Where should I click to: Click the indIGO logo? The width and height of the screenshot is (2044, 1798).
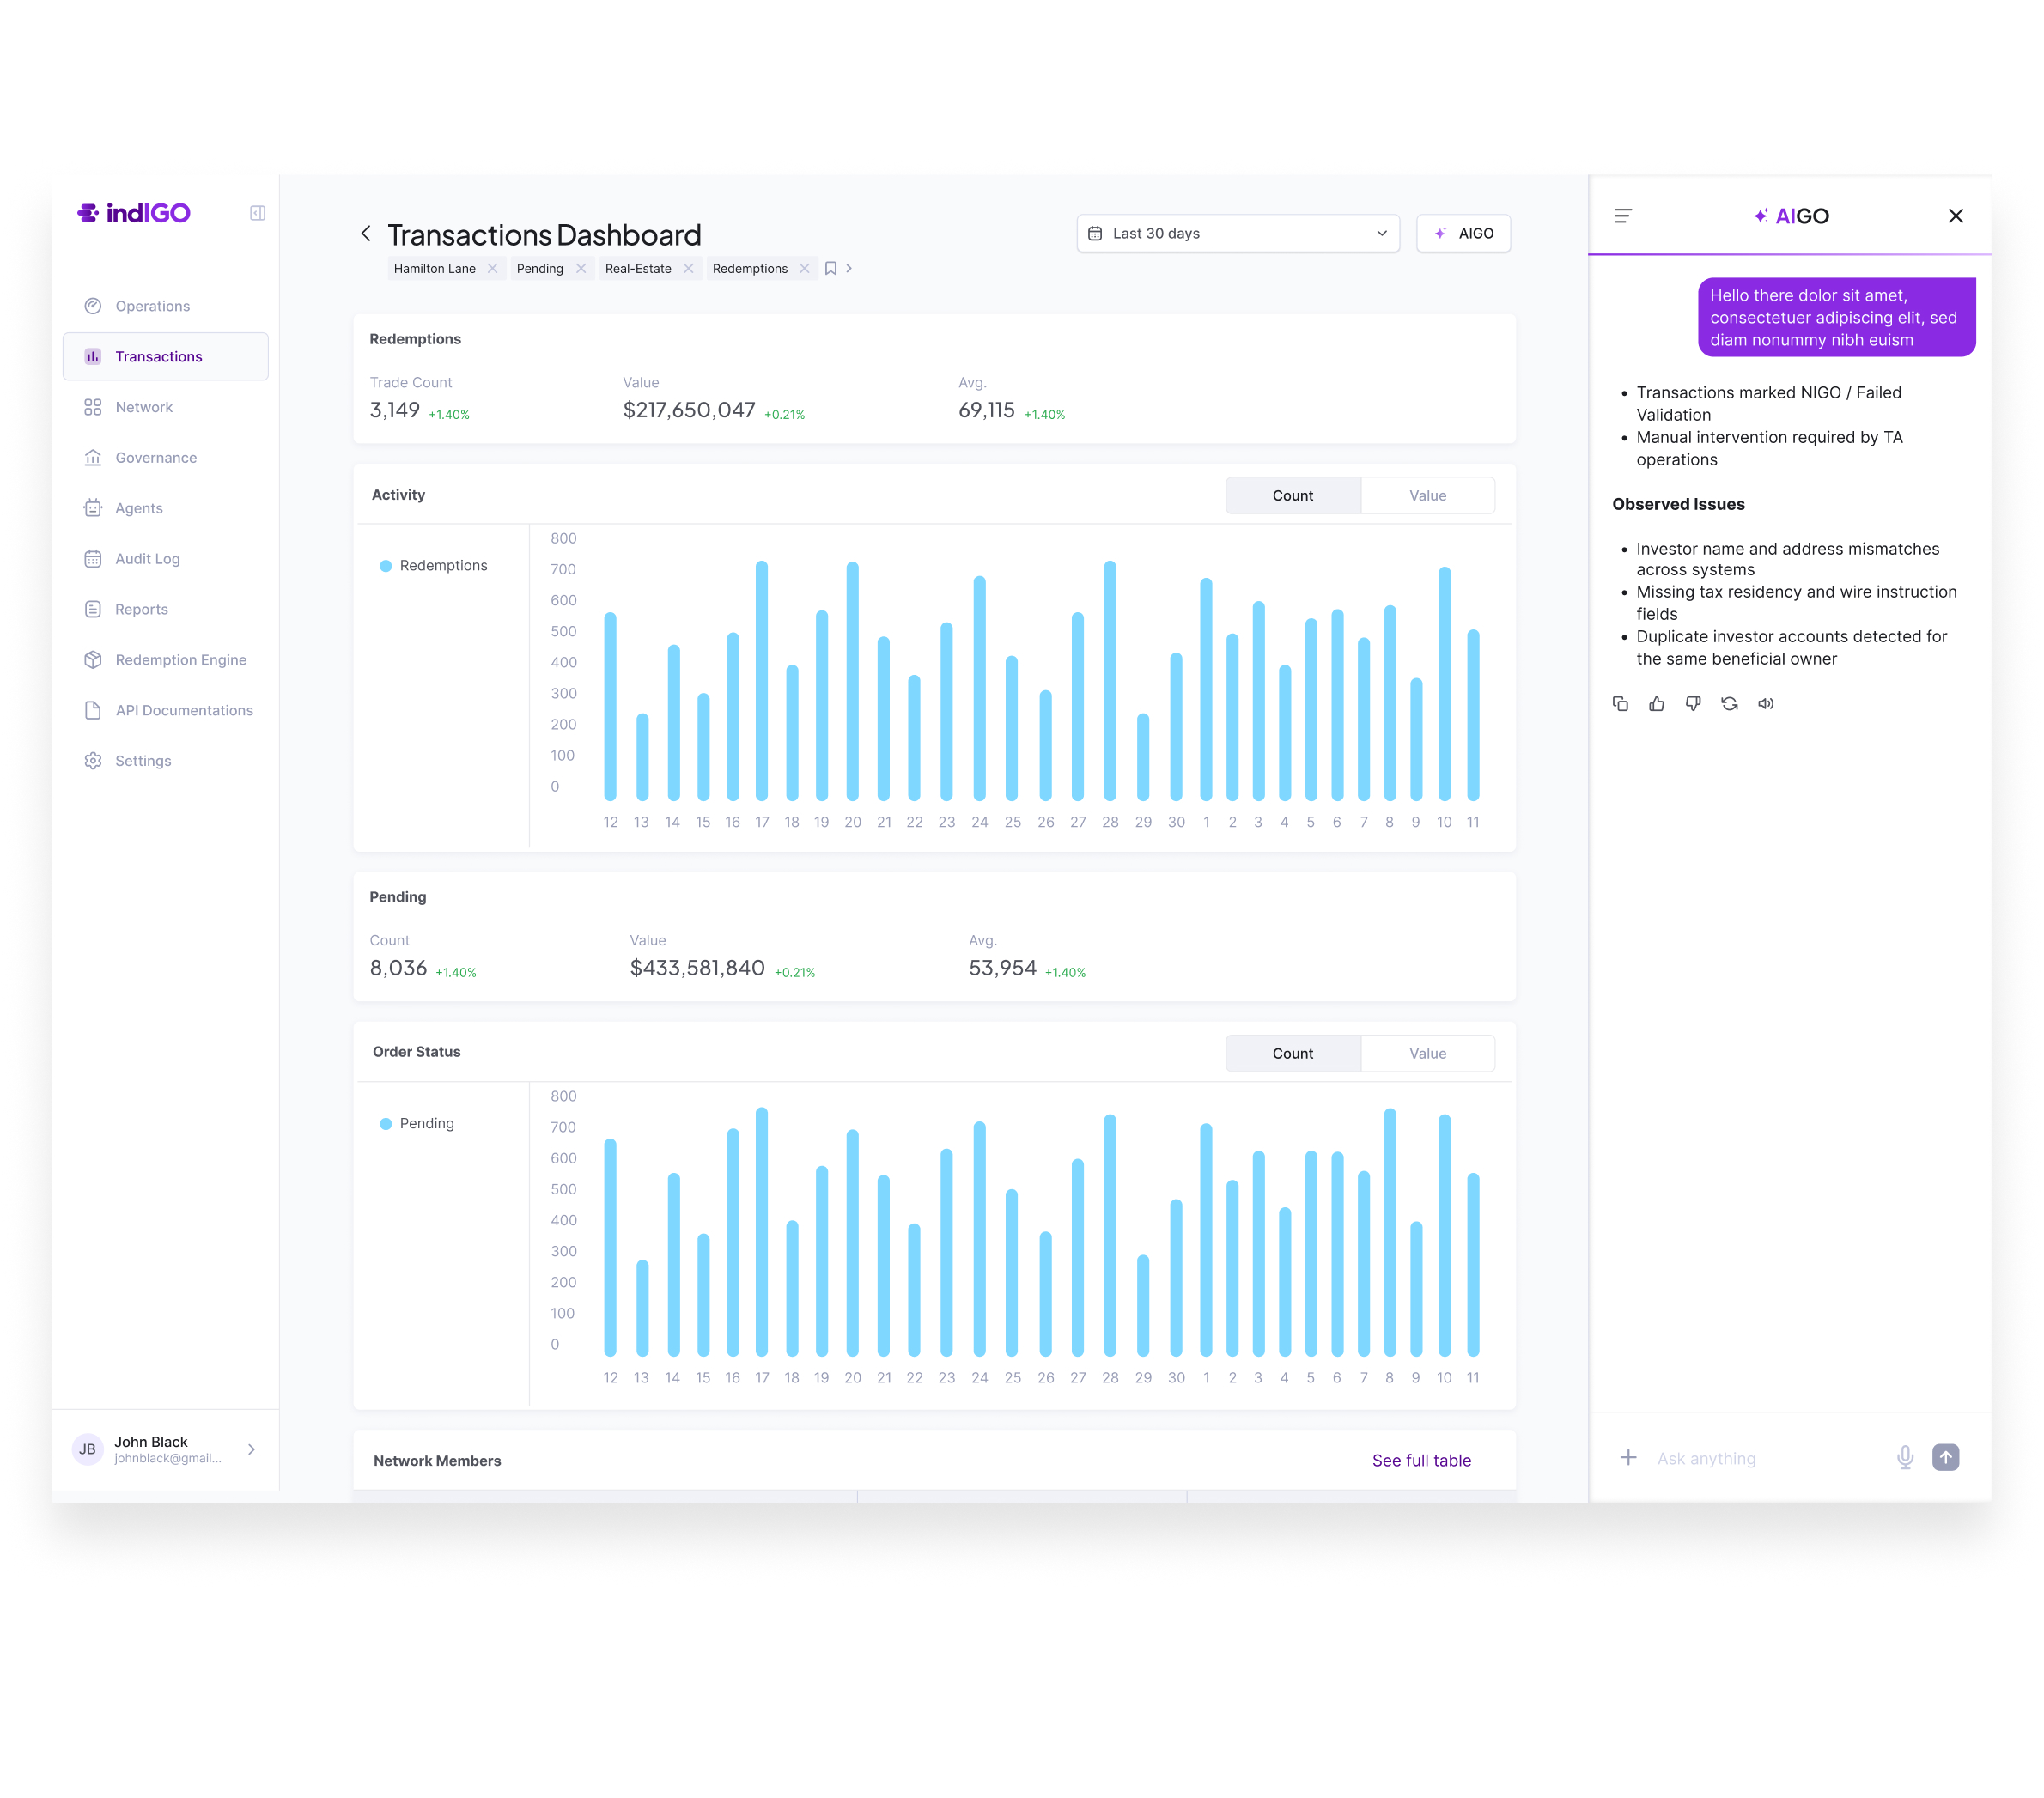pos(134,213)
